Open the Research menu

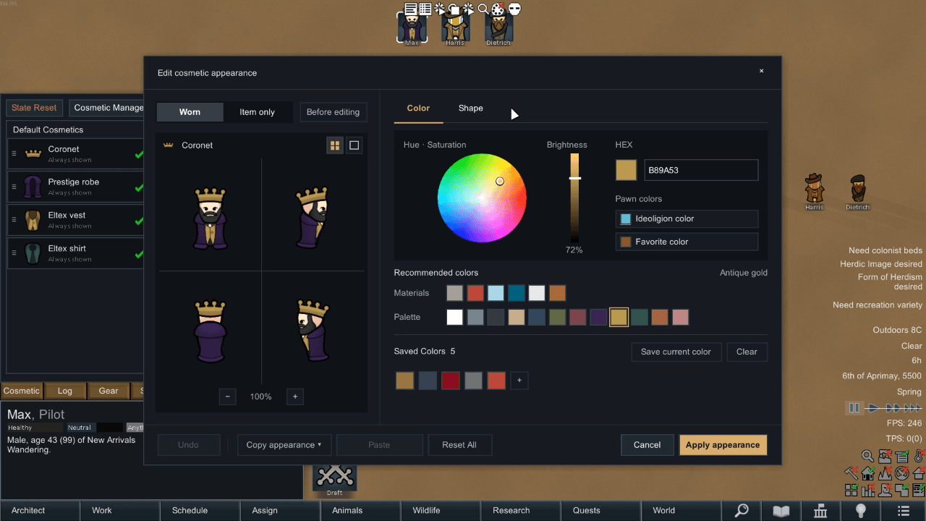pyautogui.click(x=521, y=510)
